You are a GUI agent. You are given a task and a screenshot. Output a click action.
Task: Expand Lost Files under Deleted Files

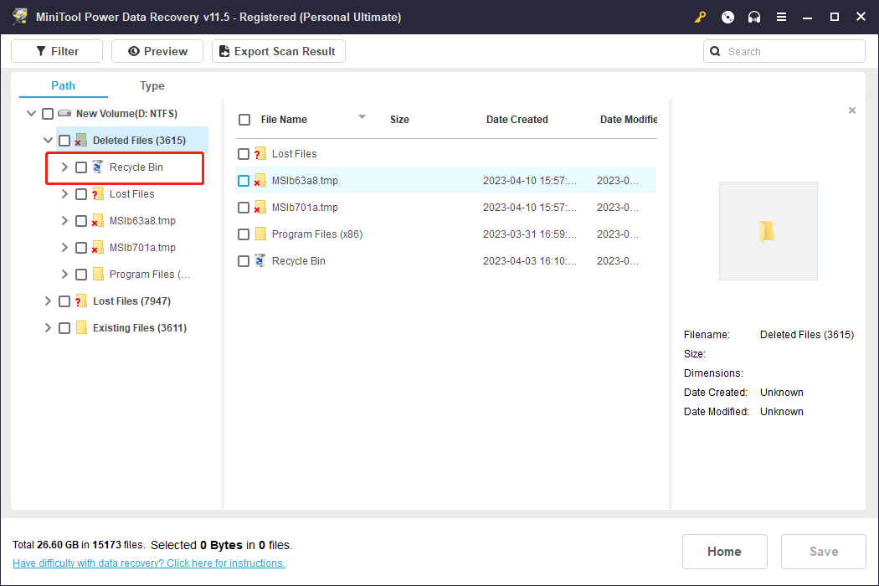[x=64, y=194]
